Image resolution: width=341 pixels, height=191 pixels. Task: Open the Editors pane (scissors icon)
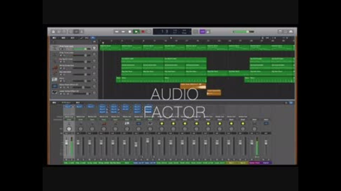(x=82, y=31)
